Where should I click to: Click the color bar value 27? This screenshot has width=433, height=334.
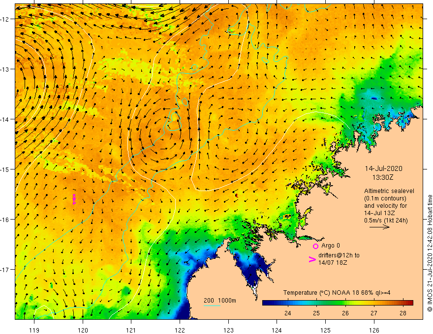(x=374, y=313)
